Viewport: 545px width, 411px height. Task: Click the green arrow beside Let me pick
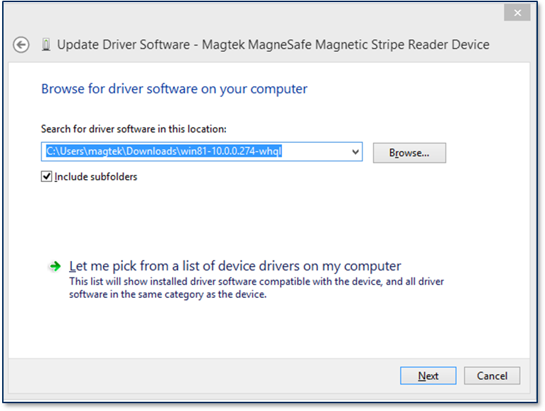click(55, 267)
